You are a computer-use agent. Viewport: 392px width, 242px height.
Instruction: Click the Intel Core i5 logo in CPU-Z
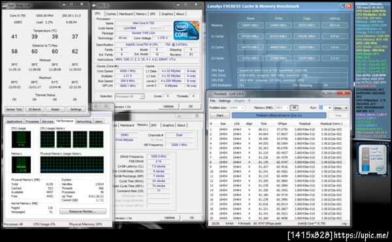(x=186, y=31)
